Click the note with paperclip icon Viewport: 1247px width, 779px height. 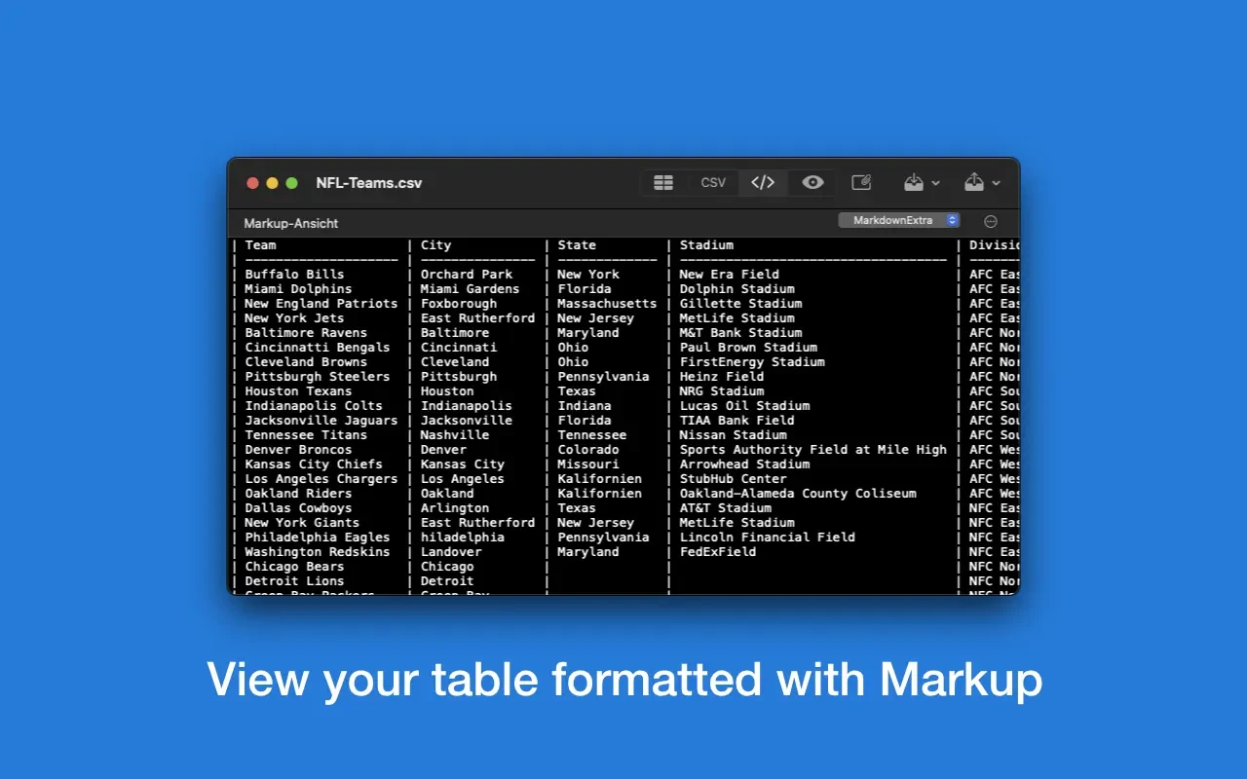click(861, 182)
